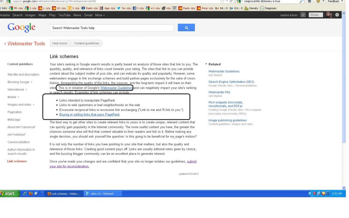Click the Search Webmaster Tools help field
The height and width of the screenshot is (218, 349).
(x=112, y=28)
